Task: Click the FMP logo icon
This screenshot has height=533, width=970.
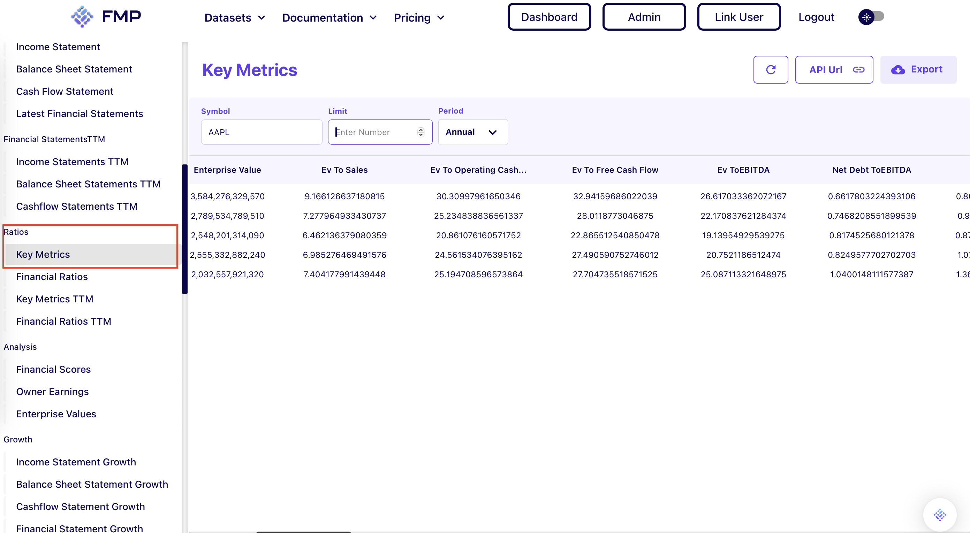Action: (x=82, y=17)
